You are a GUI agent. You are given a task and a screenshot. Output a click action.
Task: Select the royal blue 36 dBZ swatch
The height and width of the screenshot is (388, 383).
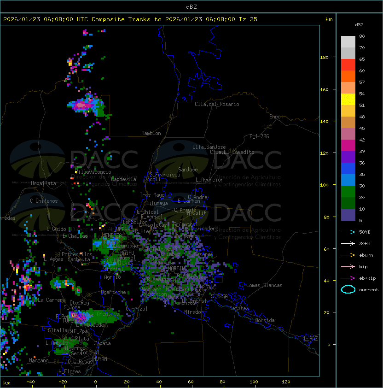(348, 168)
